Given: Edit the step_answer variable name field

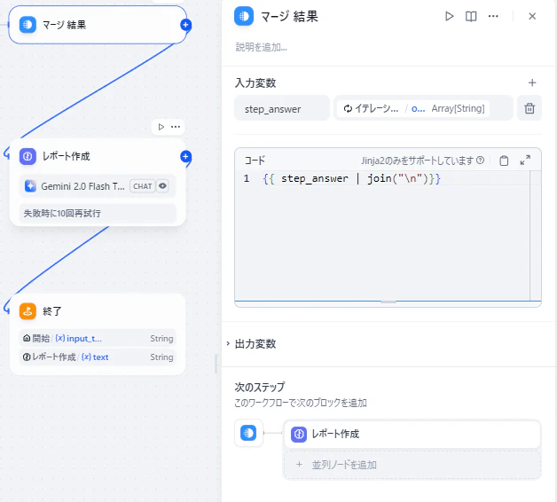Looking at the screenshot, I should 282,108.
